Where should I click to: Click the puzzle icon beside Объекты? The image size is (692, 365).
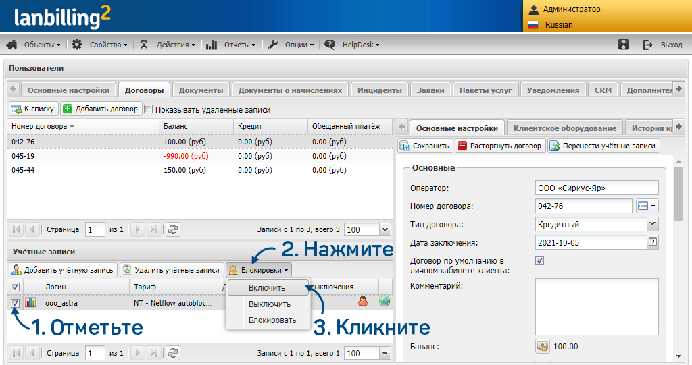coord(12,45)
